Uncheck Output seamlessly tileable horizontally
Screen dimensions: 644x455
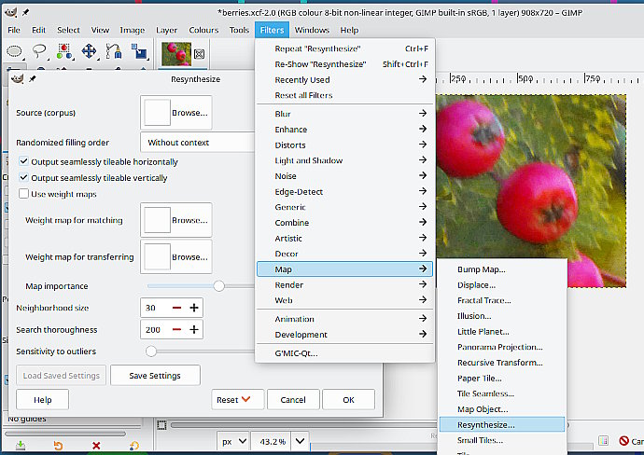24,161
